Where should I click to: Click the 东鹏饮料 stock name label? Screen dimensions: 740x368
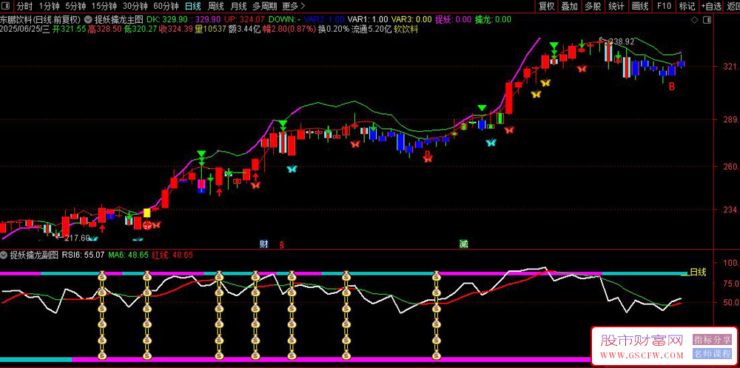15,20
